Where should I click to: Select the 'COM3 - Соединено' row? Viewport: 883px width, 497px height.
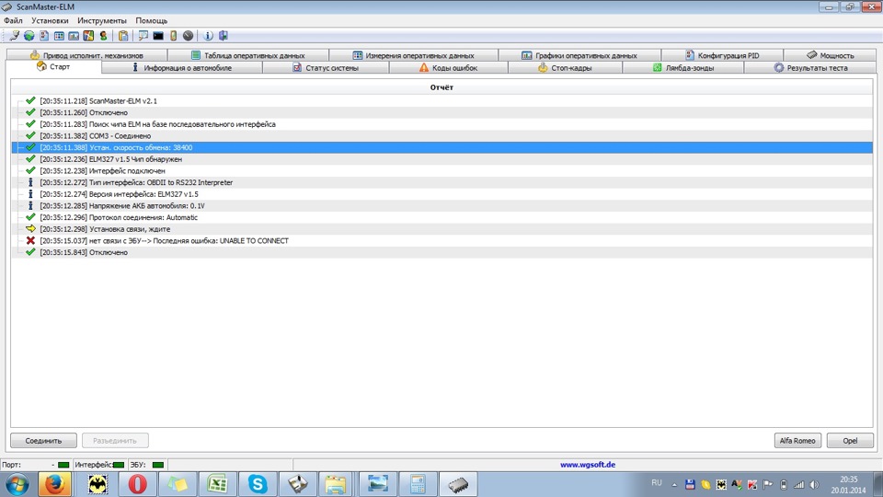(x=442, y=136)
